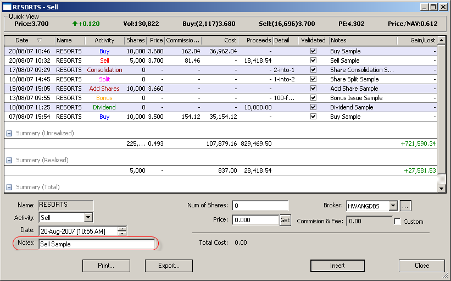Click the Export... button

169,266
